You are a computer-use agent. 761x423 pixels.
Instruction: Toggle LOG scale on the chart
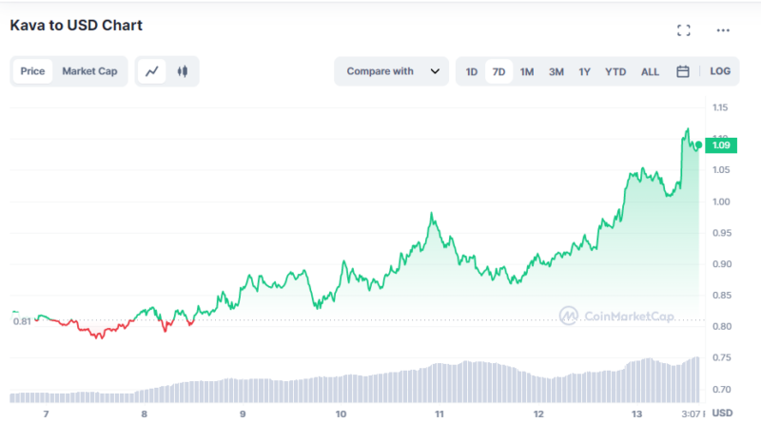(720, 71)
